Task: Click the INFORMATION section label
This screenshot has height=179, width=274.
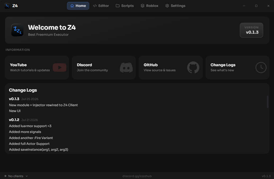Action: (x=18, y=50)
